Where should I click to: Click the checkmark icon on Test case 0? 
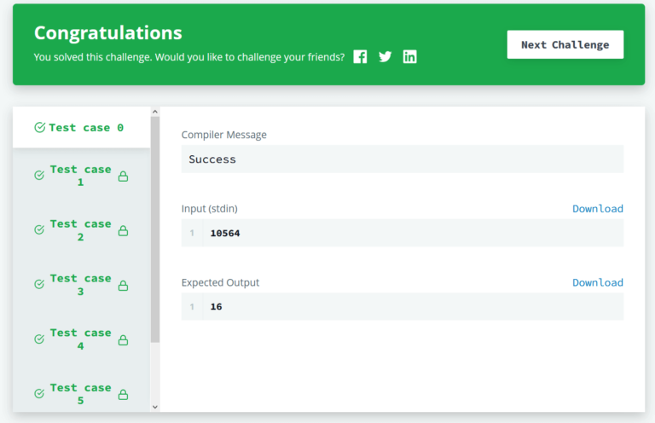(x=40, y=127)
